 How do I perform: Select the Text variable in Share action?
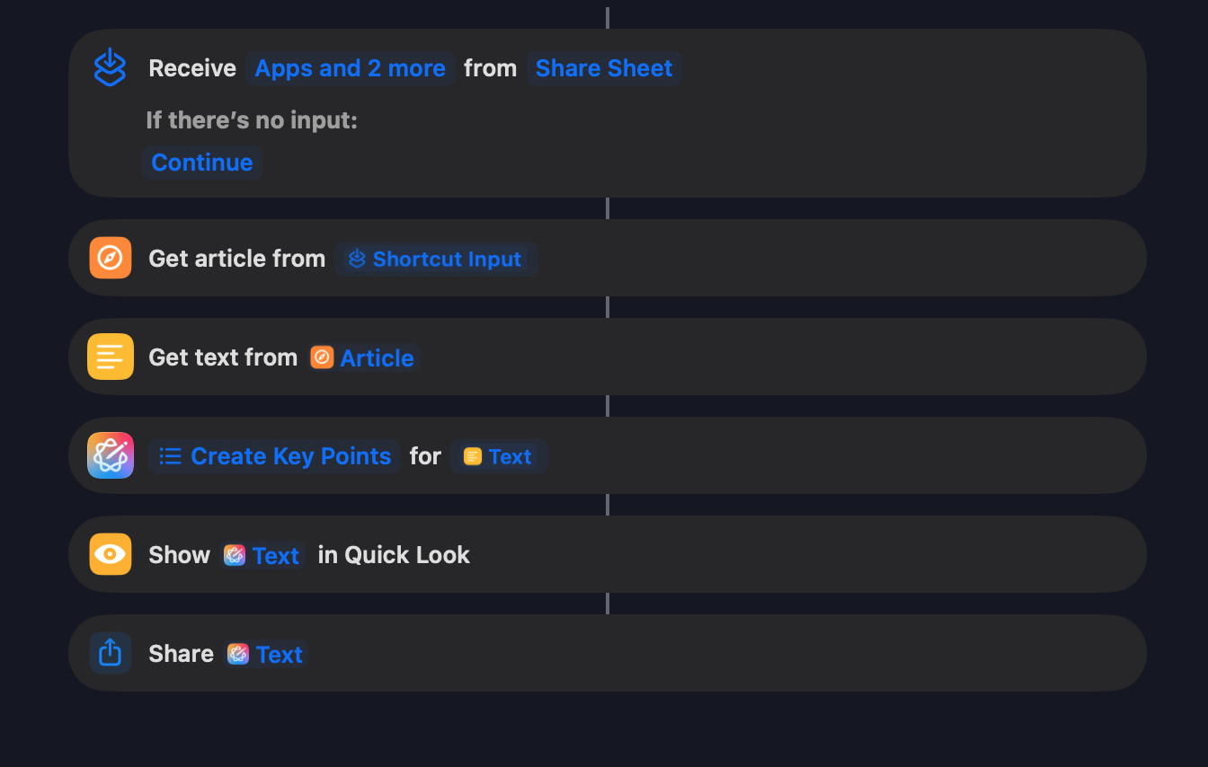click(266, 654)
